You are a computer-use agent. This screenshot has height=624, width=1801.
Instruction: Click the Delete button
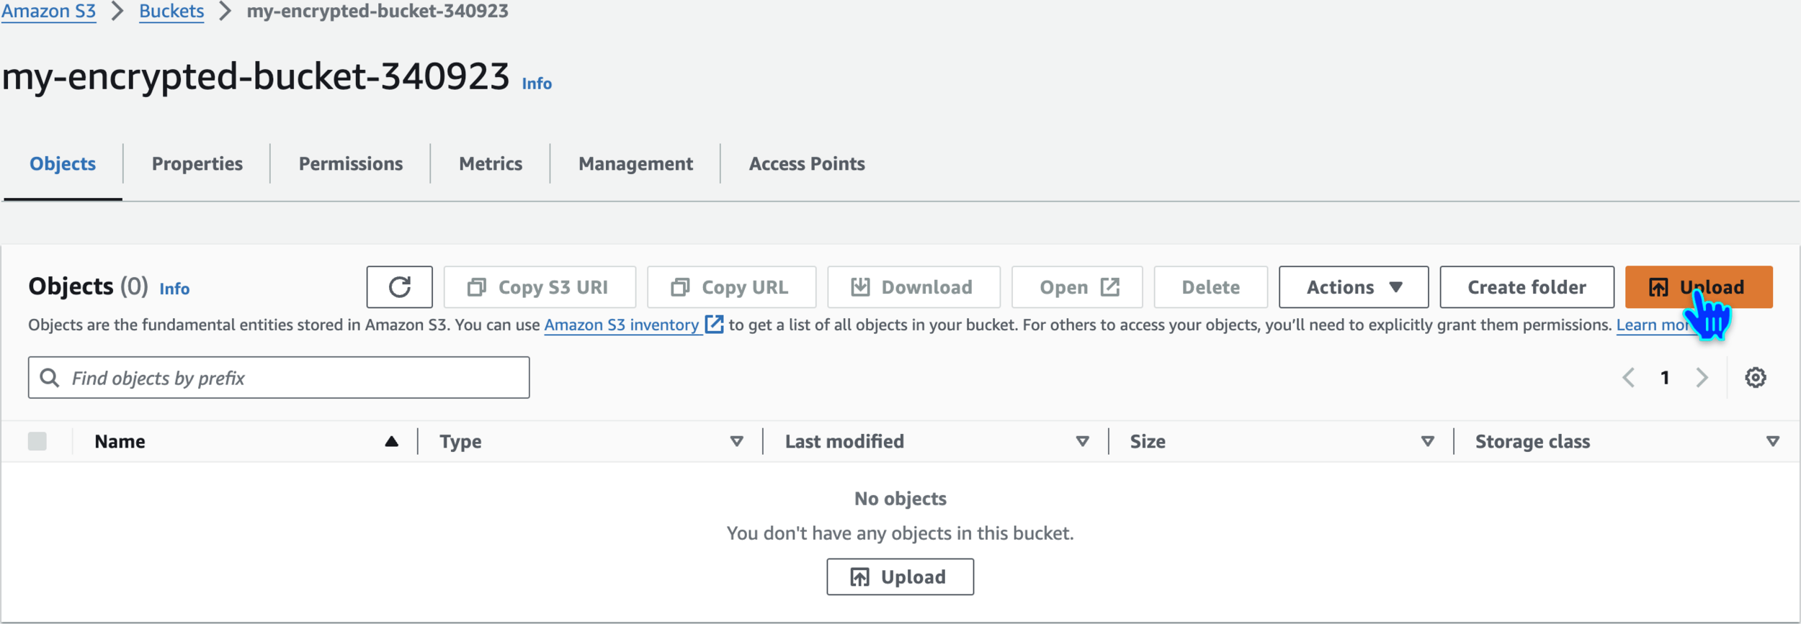click(1210, 287)
